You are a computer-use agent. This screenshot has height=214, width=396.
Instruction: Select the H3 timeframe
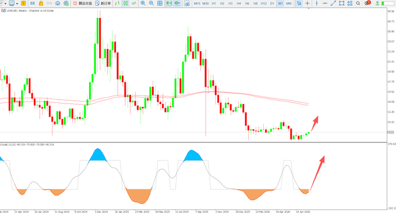point(231,3)
